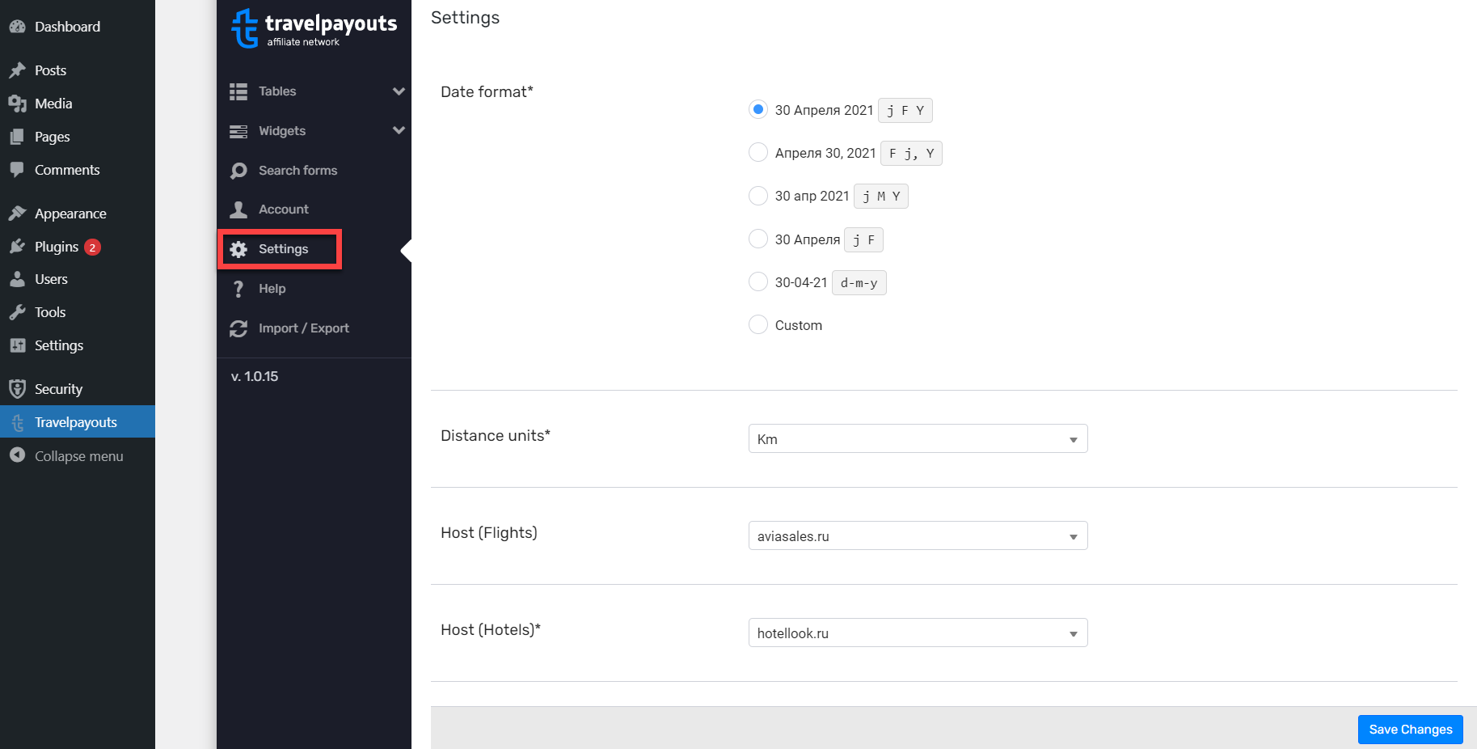Click the Tools wrench icon

(17, 312)
